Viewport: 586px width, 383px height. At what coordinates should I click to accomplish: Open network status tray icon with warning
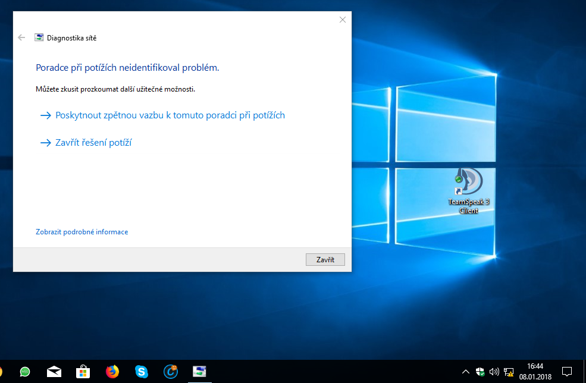click(x=509, y=372)
